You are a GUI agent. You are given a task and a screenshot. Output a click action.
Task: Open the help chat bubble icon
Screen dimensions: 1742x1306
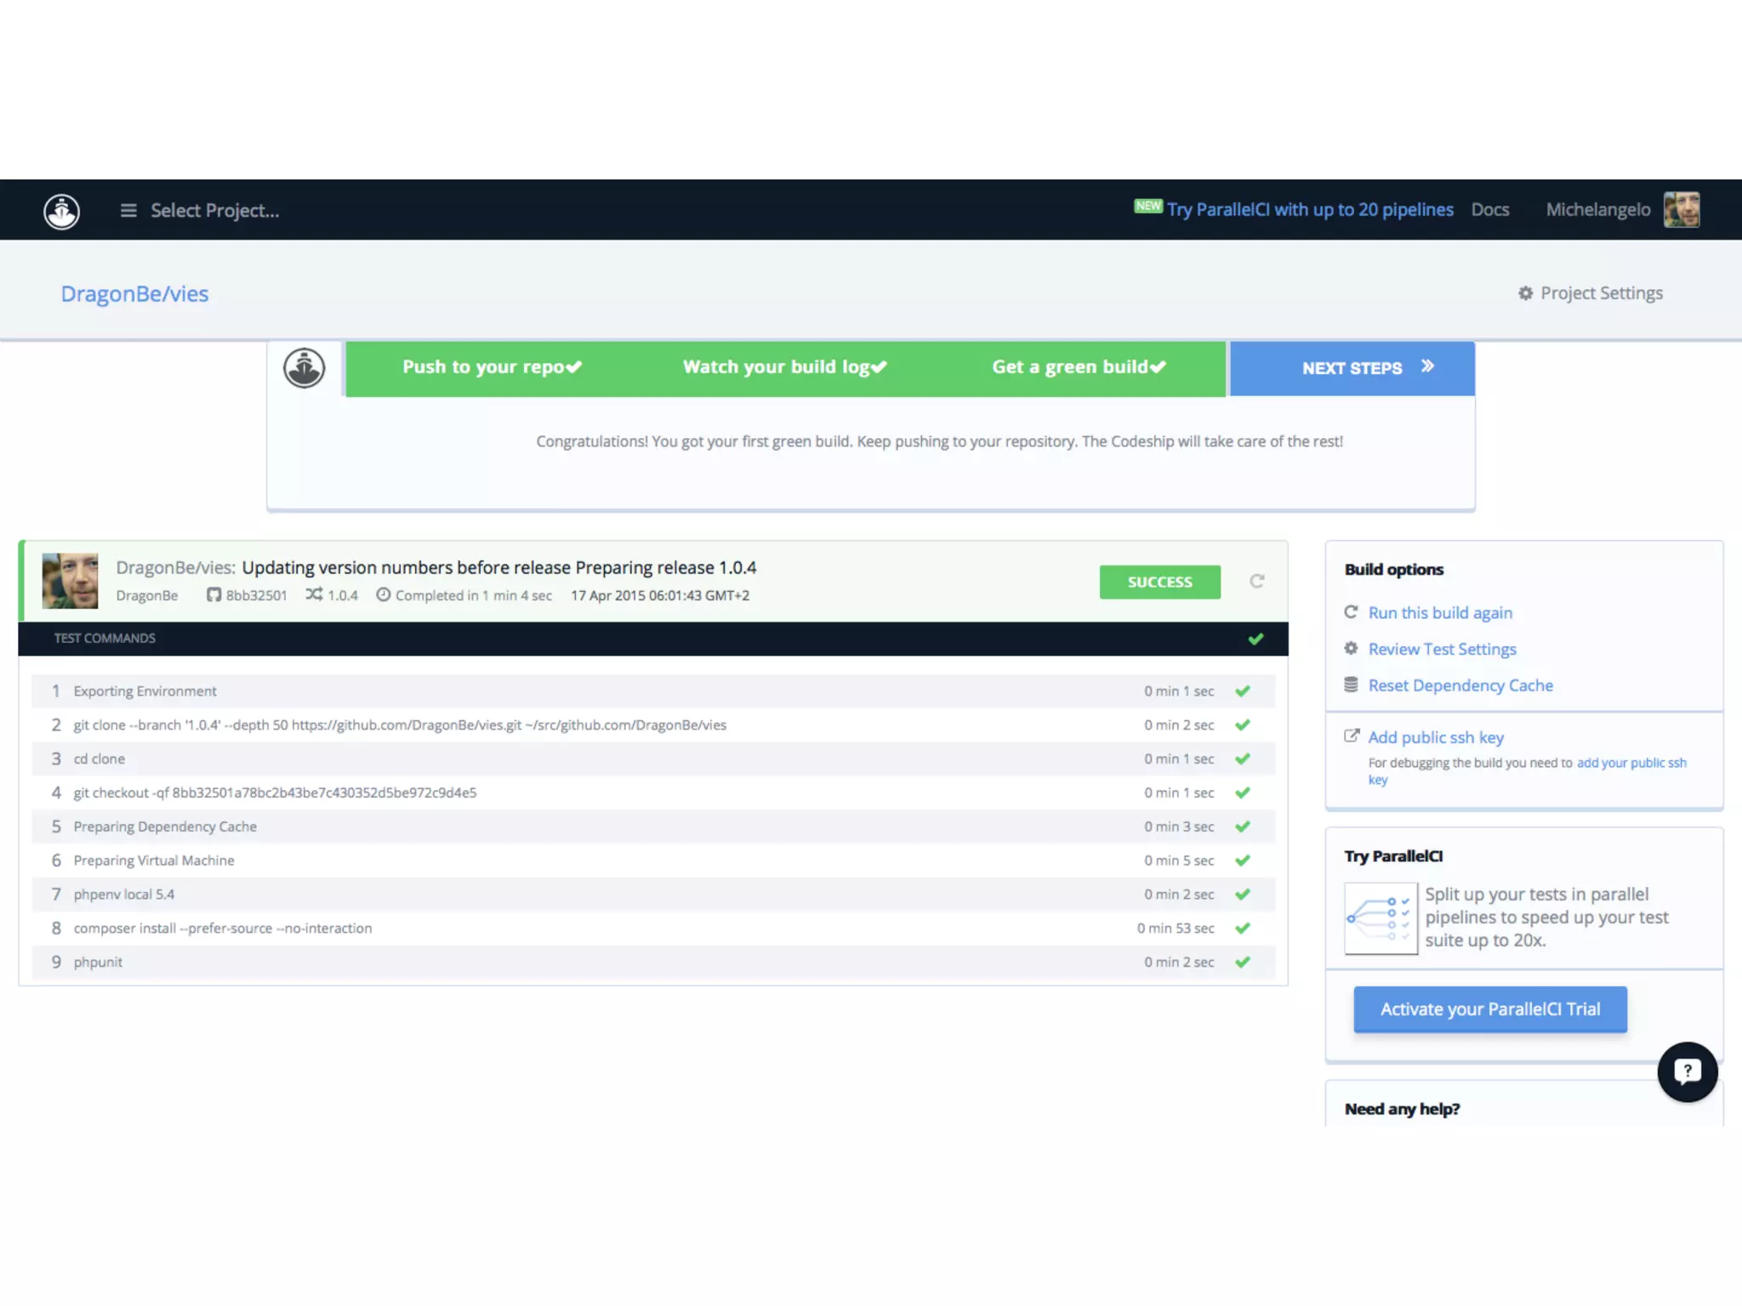pos(1687,1071)
